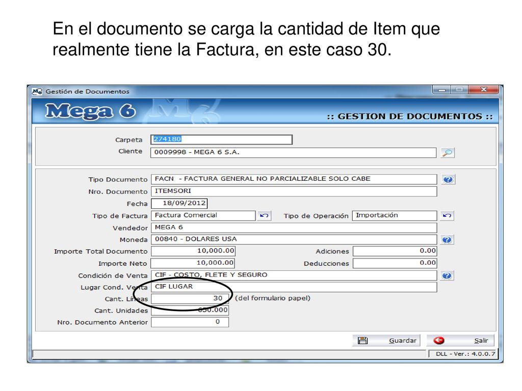Click the Adiciones field
This screenshot has height=391, width=522.
[395, 251]
